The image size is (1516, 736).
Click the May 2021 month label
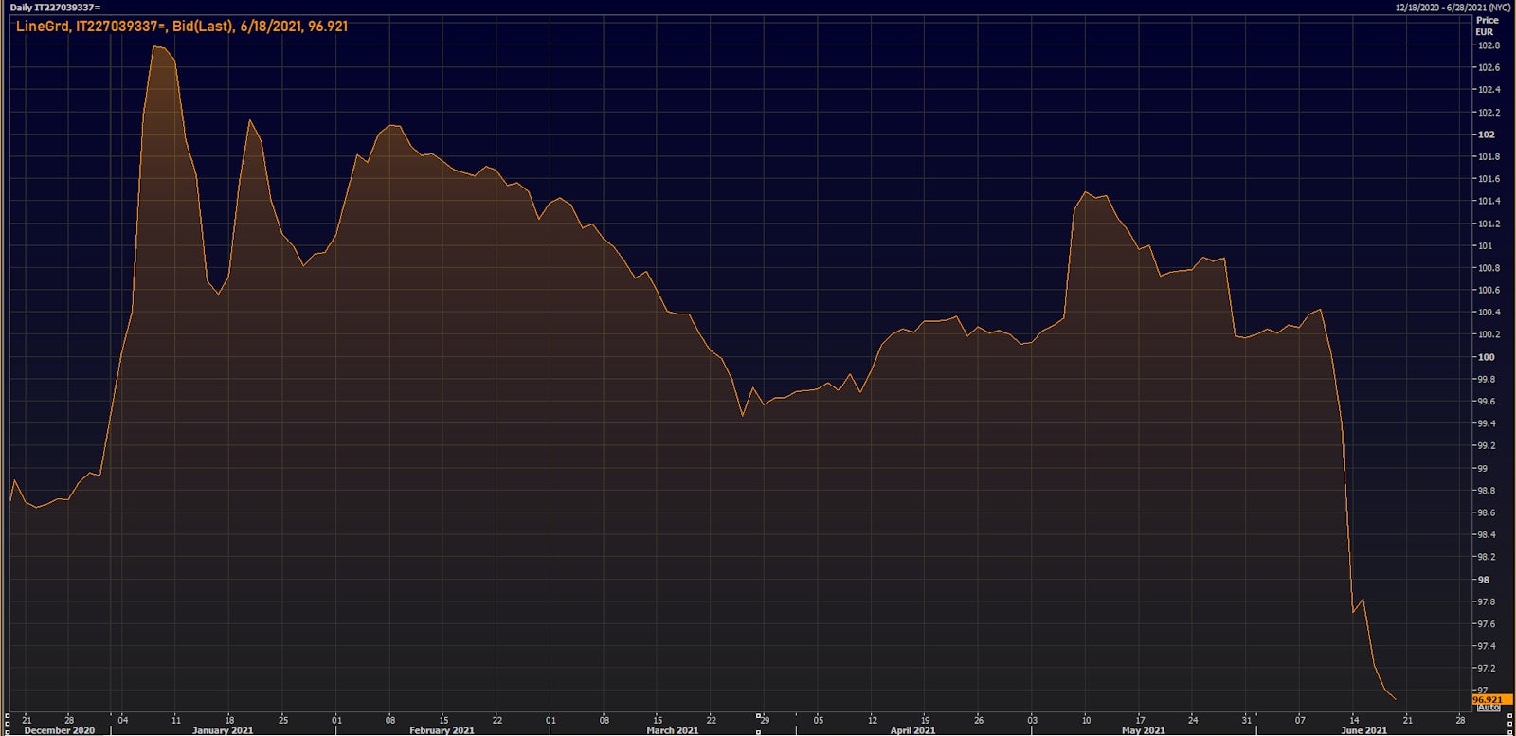pos(1144,730)
